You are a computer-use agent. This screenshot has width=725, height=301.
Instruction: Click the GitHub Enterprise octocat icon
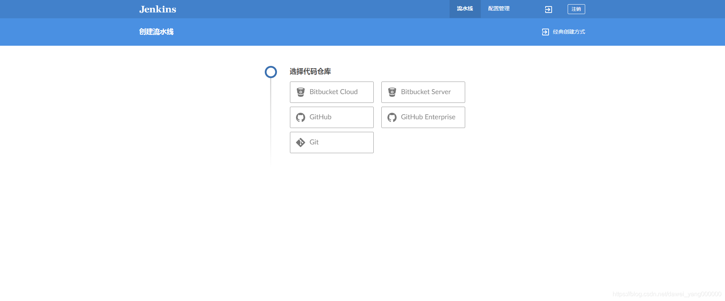[392, 117]
